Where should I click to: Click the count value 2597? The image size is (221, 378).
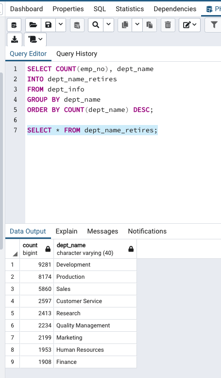click(36, 301)
